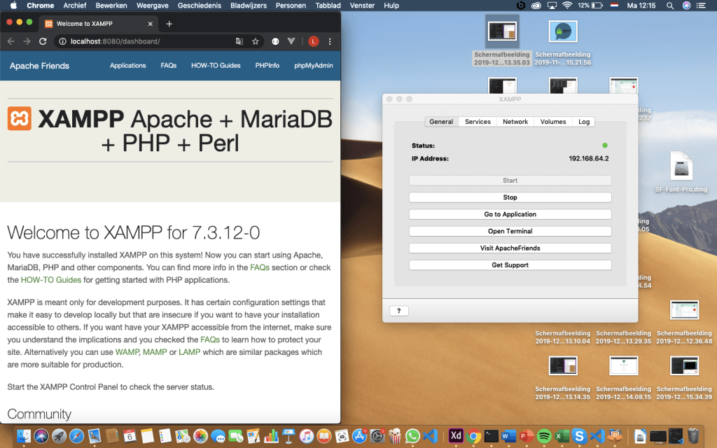Switch to the Services tab in XAMPP
This screenshot has height=448, width=717.
tap(478, 122)
